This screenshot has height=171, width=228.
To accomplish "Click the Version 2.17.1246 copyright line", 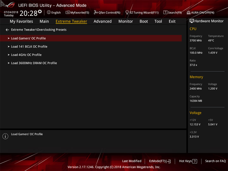I will click(114, 167).
